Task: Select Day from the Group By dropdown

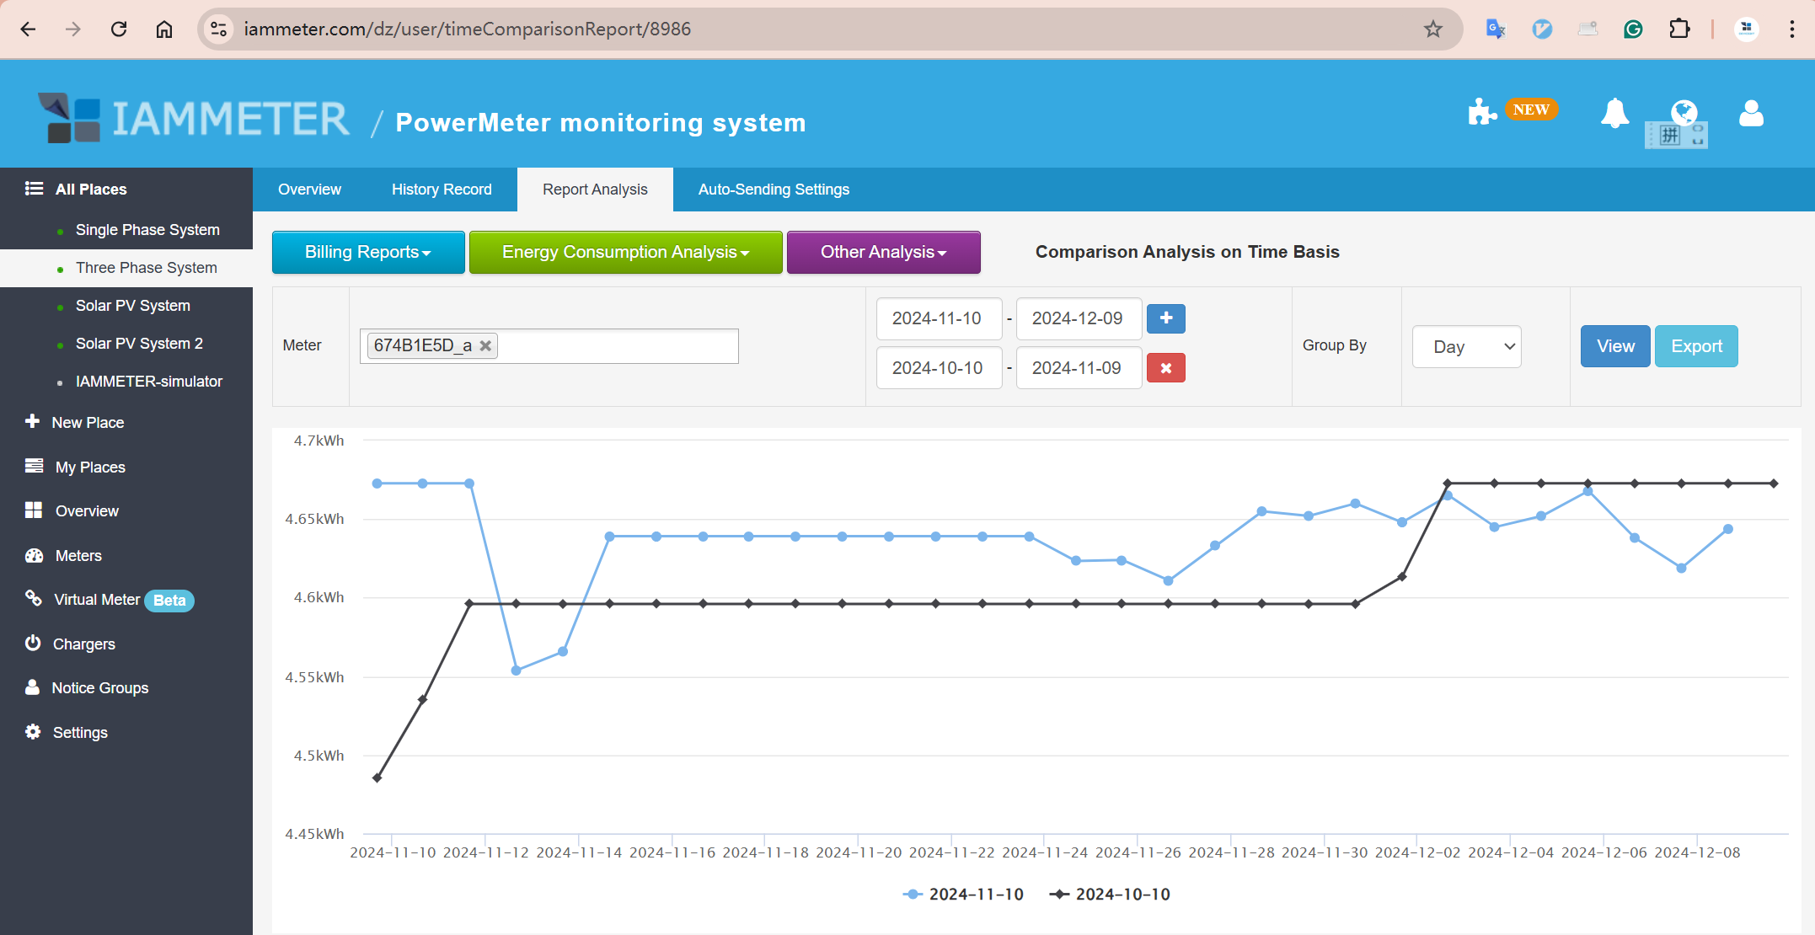Action: tap(1470, 346)
